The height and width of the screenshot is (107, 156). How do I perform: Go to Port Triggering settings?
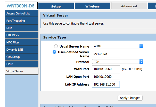pyautogui.click(x=22, y=21)
